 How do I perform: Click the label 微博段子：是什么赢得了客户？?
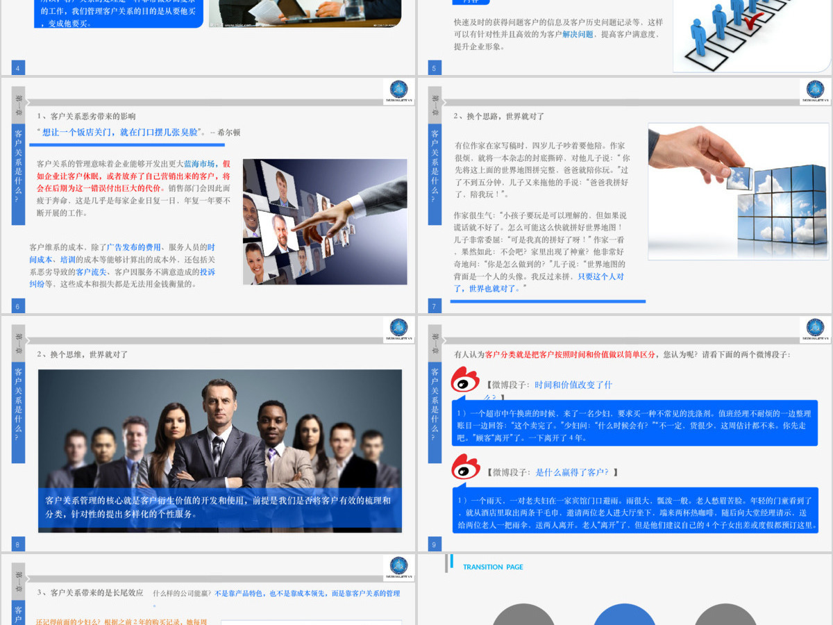(x=552, y=472)
